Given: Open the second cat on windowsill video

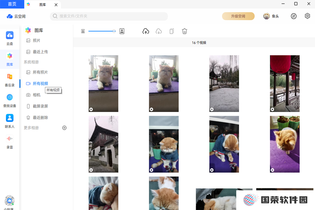Looking at the screenshot, I should click(x=164, y=84).
